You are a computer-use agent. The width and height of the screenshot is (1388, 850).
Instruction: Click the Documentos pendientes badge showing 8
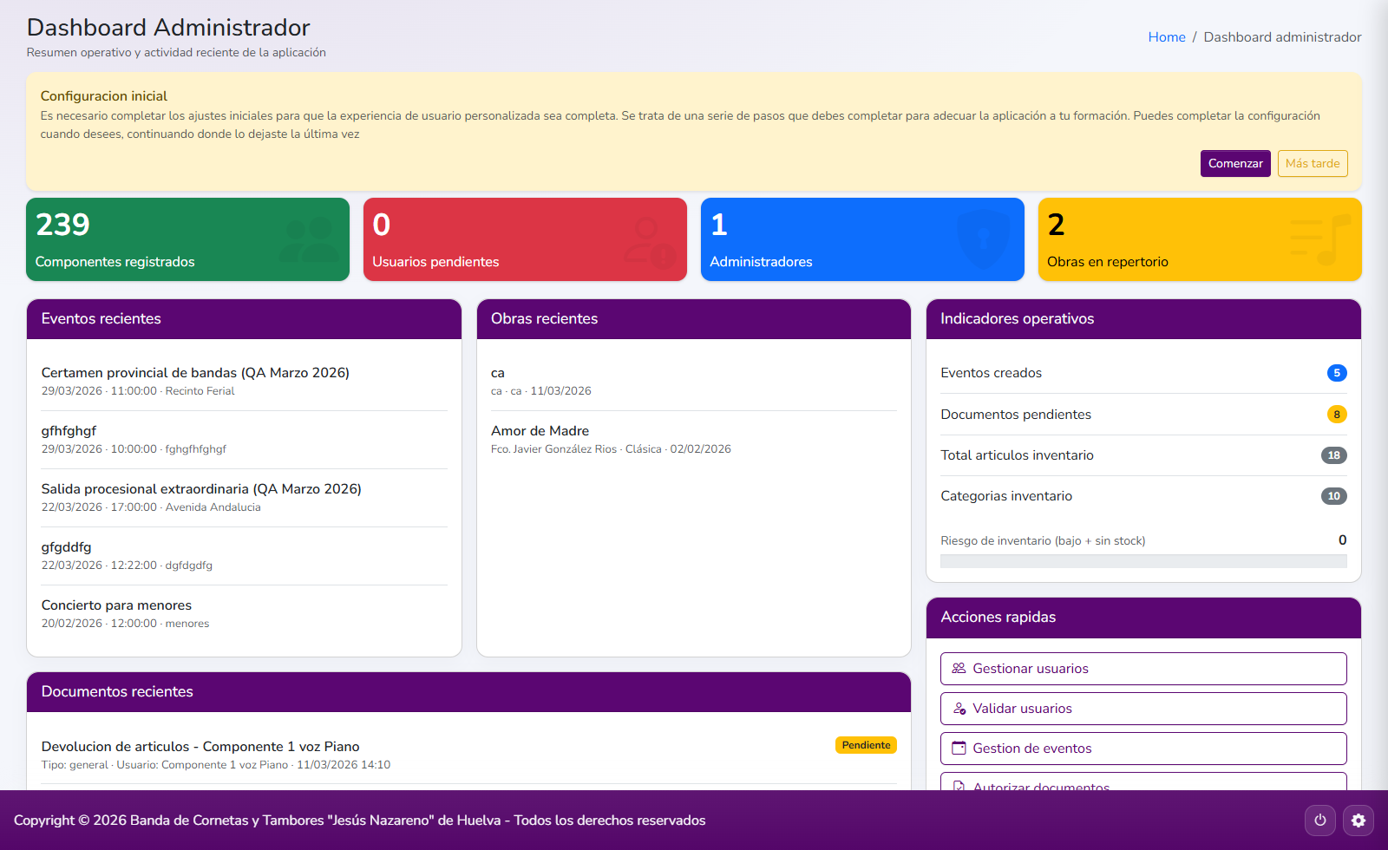[x=1337, y=415]
